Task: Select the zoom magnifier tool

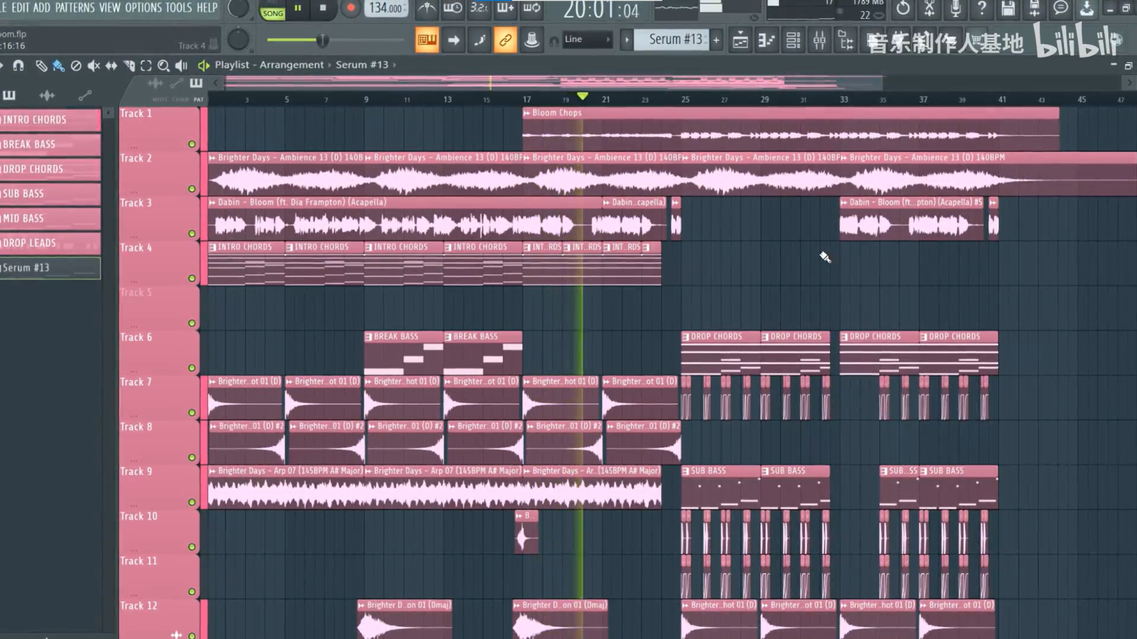Action: (163, 66)
